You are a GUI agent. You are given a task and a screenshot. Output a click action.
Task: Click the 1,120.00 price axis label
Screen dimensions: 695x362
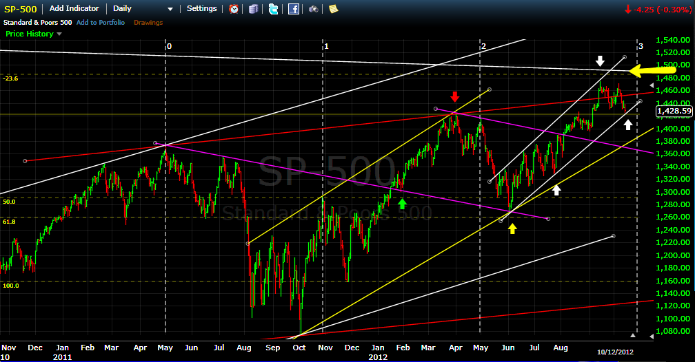pyautogui.click(x=673, y=306)
